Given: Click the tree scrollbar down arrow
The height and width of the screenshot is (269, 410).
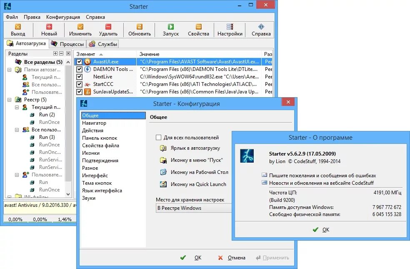Looking at the screenshot, I should pyautogui.click(x=68, y=194).
